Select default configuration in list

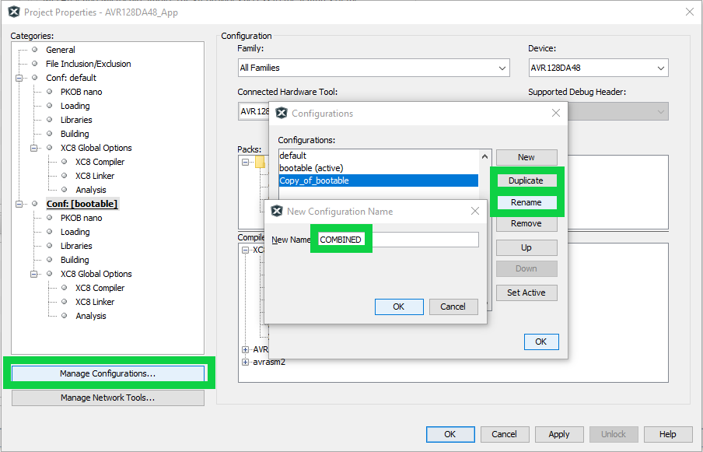(x=293, y=156)
